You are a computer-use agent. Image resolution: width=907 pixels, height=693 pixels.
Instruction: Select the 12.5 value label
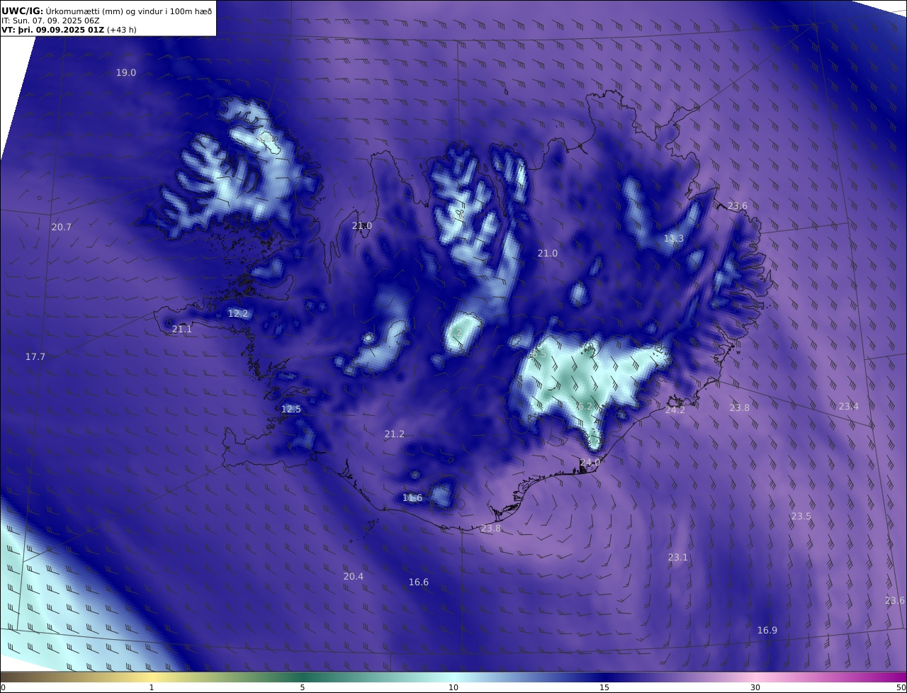coord(291,410)
